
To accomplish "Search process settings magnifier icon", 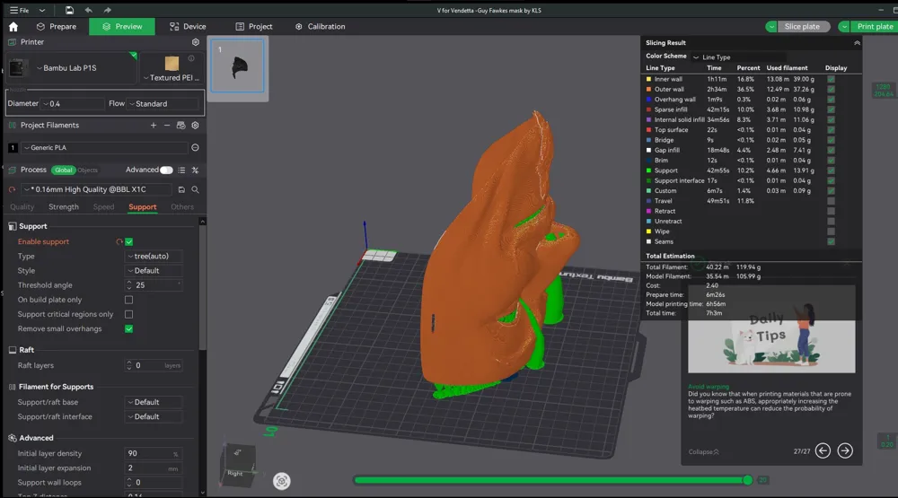I will [195, 189].
